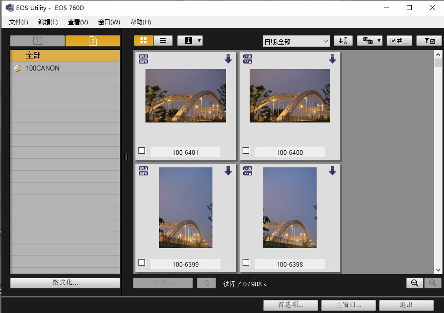The image size is (444, 313).
Task: Open the date filter dropdown
Action: [x=296, y=41]
